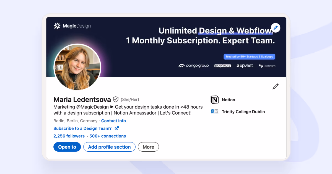The image size is (332, 174).
Task: Click the '1 Monthly Subscription. Expert Team.' text
Action: point(200,41)
